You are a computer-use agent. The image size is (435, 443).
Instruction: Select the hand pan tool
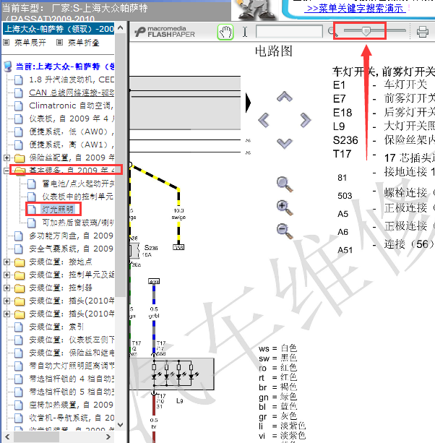225,32
